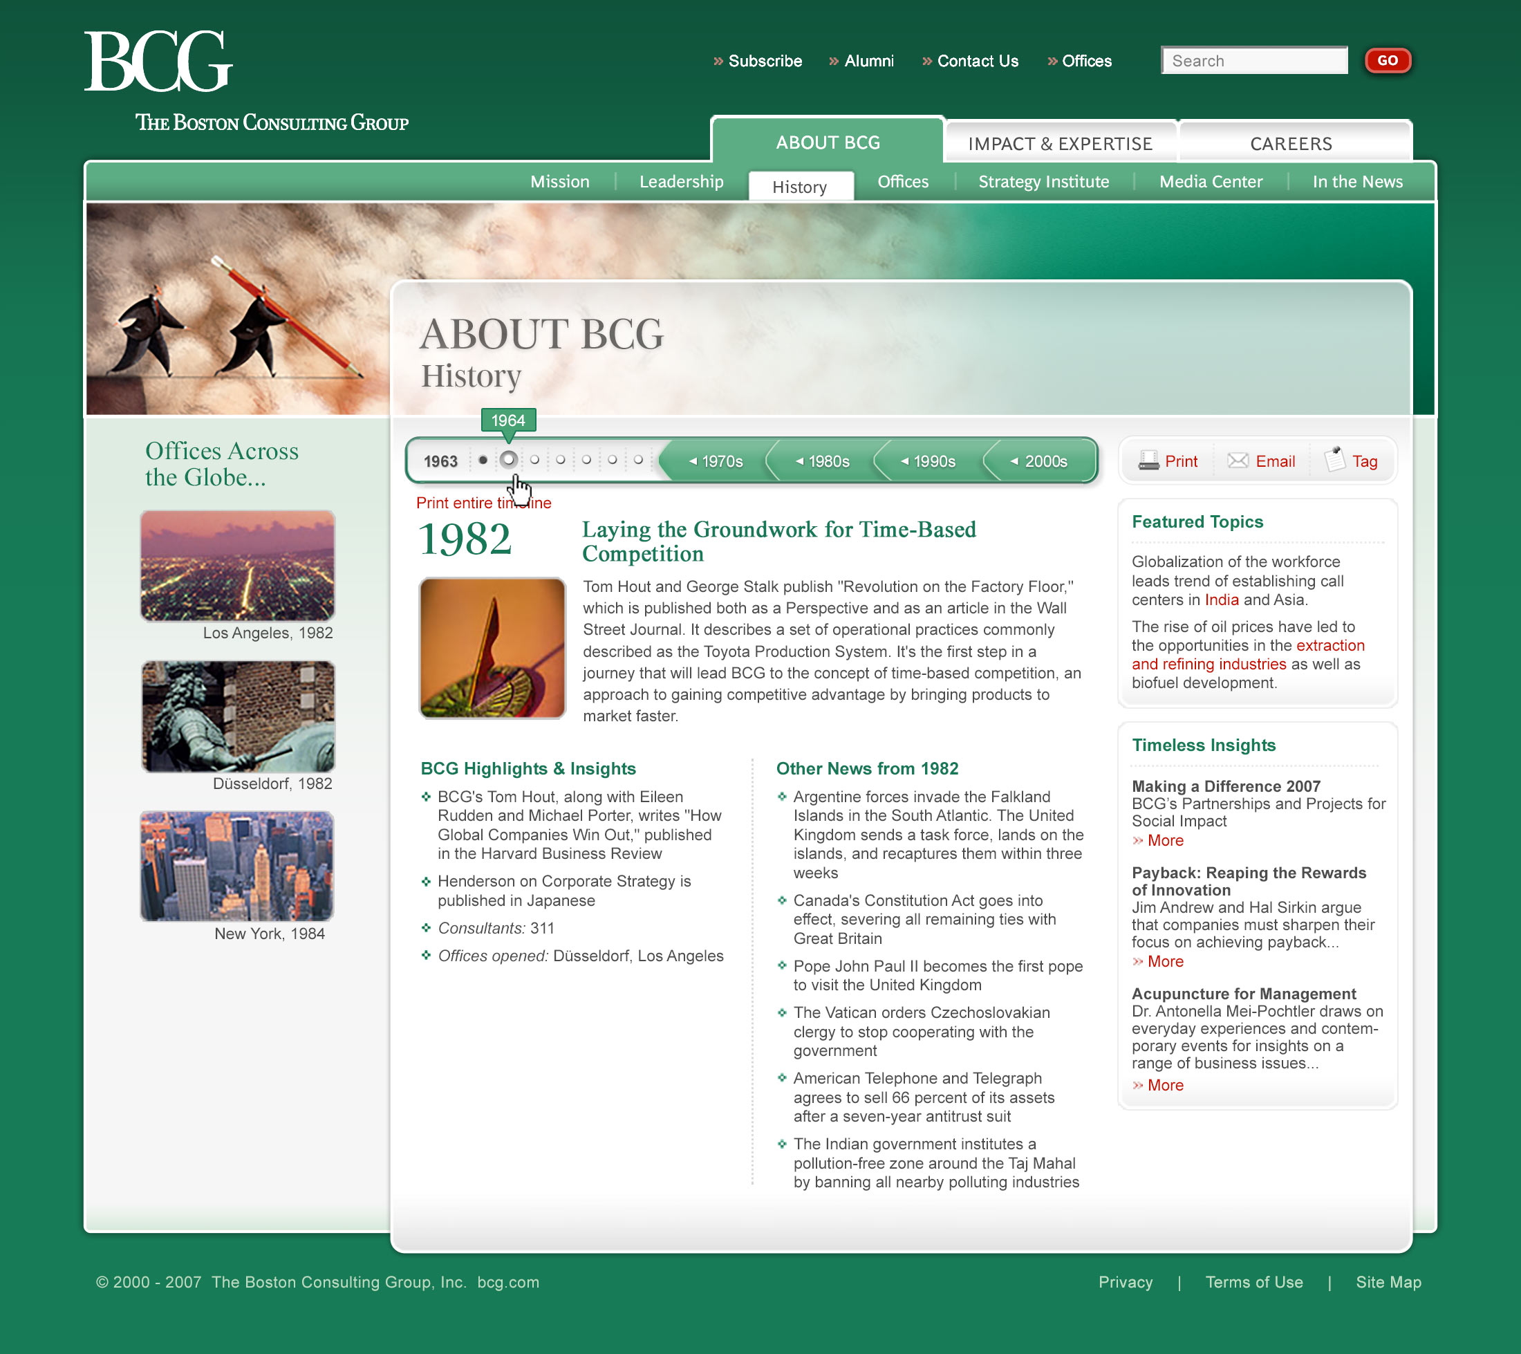Click Print entire timeline link

point(461,503)
